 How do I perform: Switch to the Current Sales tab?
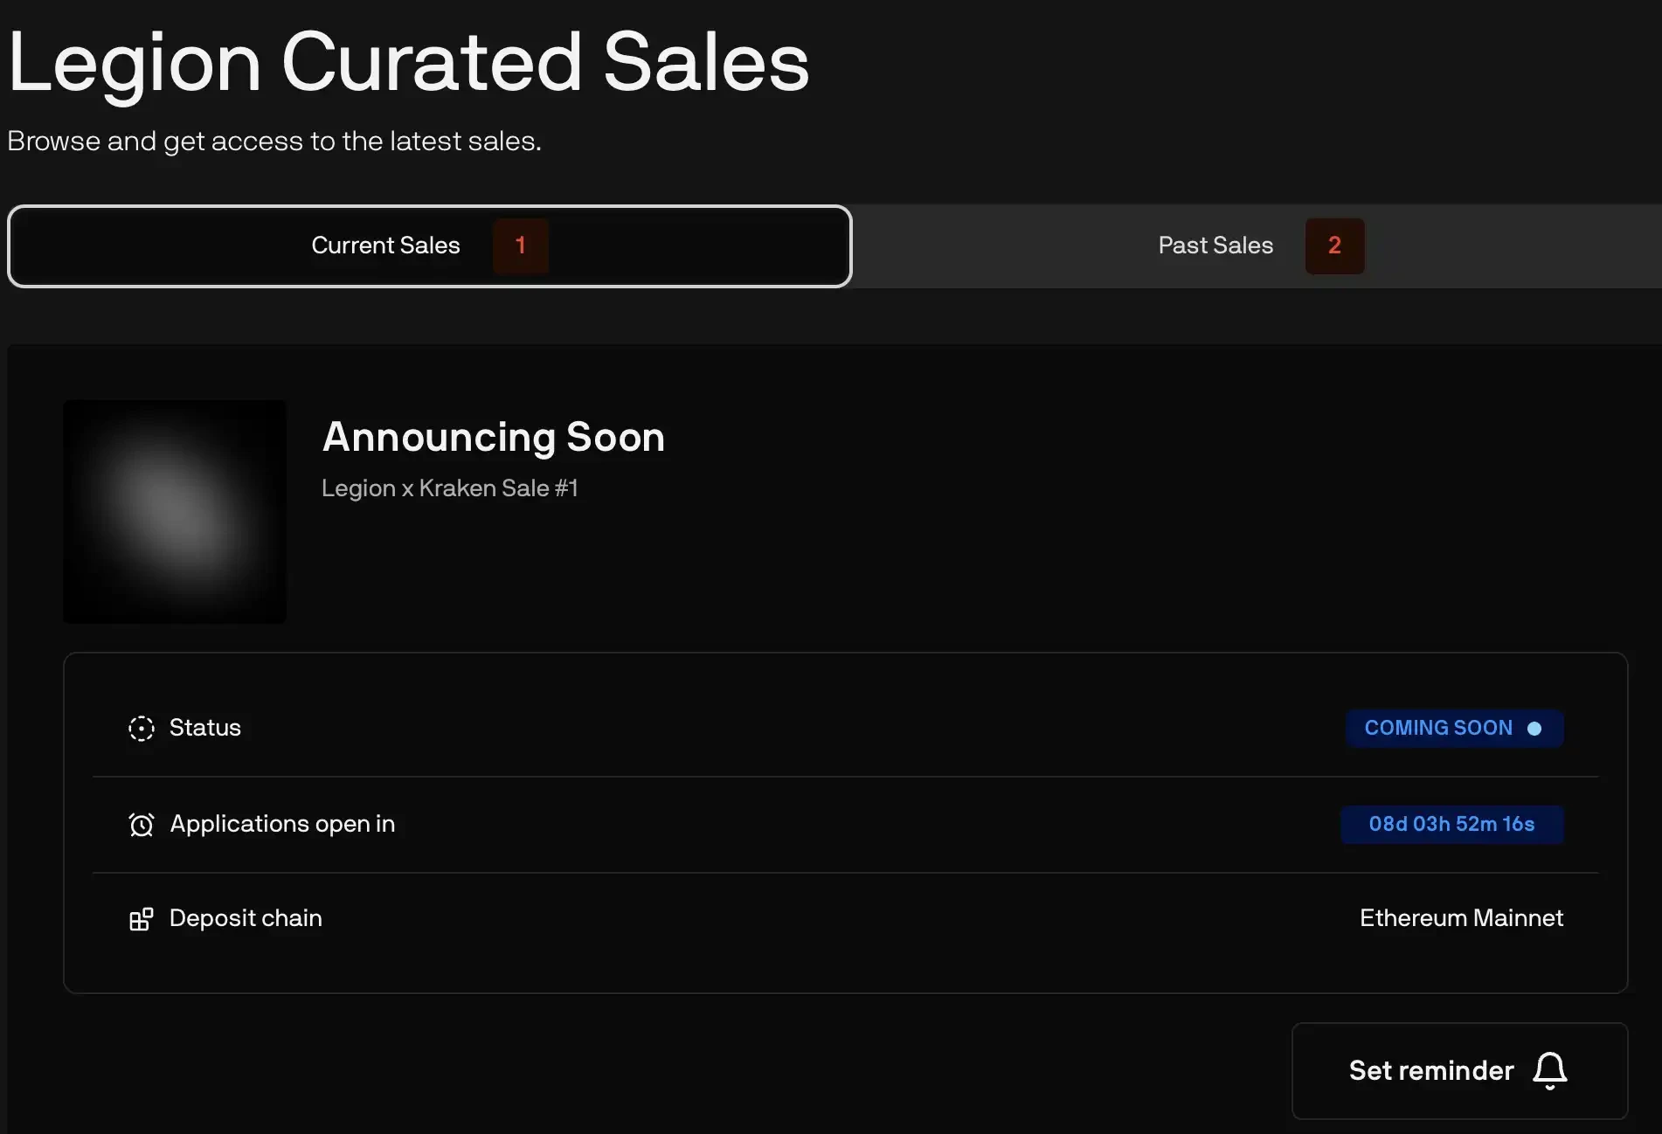point(385,245)
